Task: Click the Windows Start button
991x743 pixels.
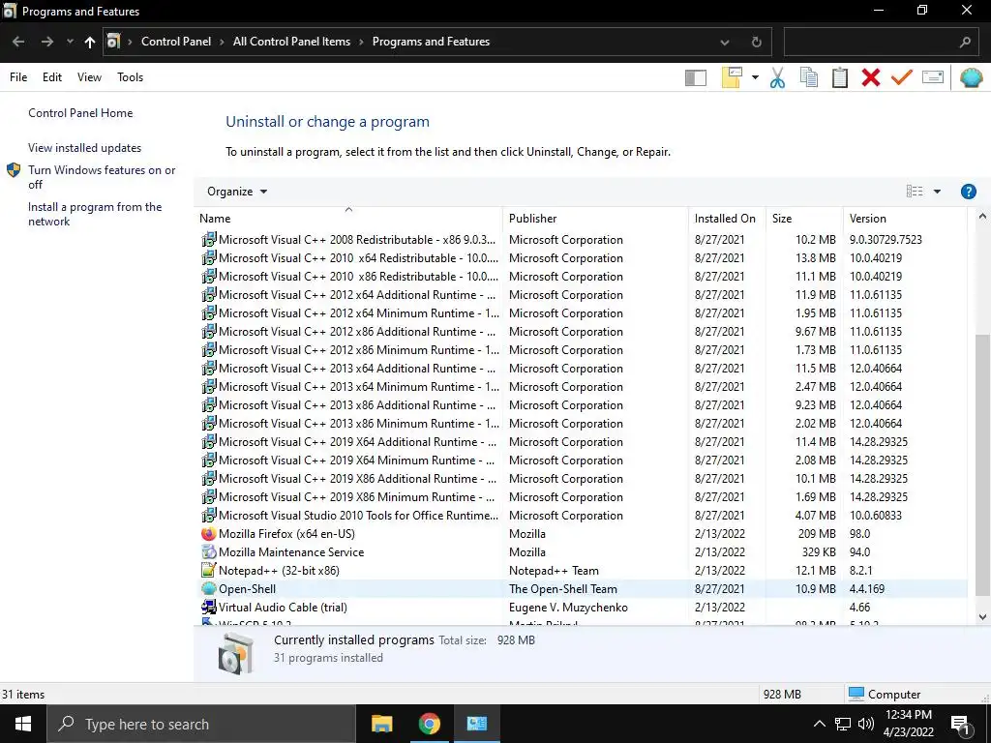Action: coord(23,724)
